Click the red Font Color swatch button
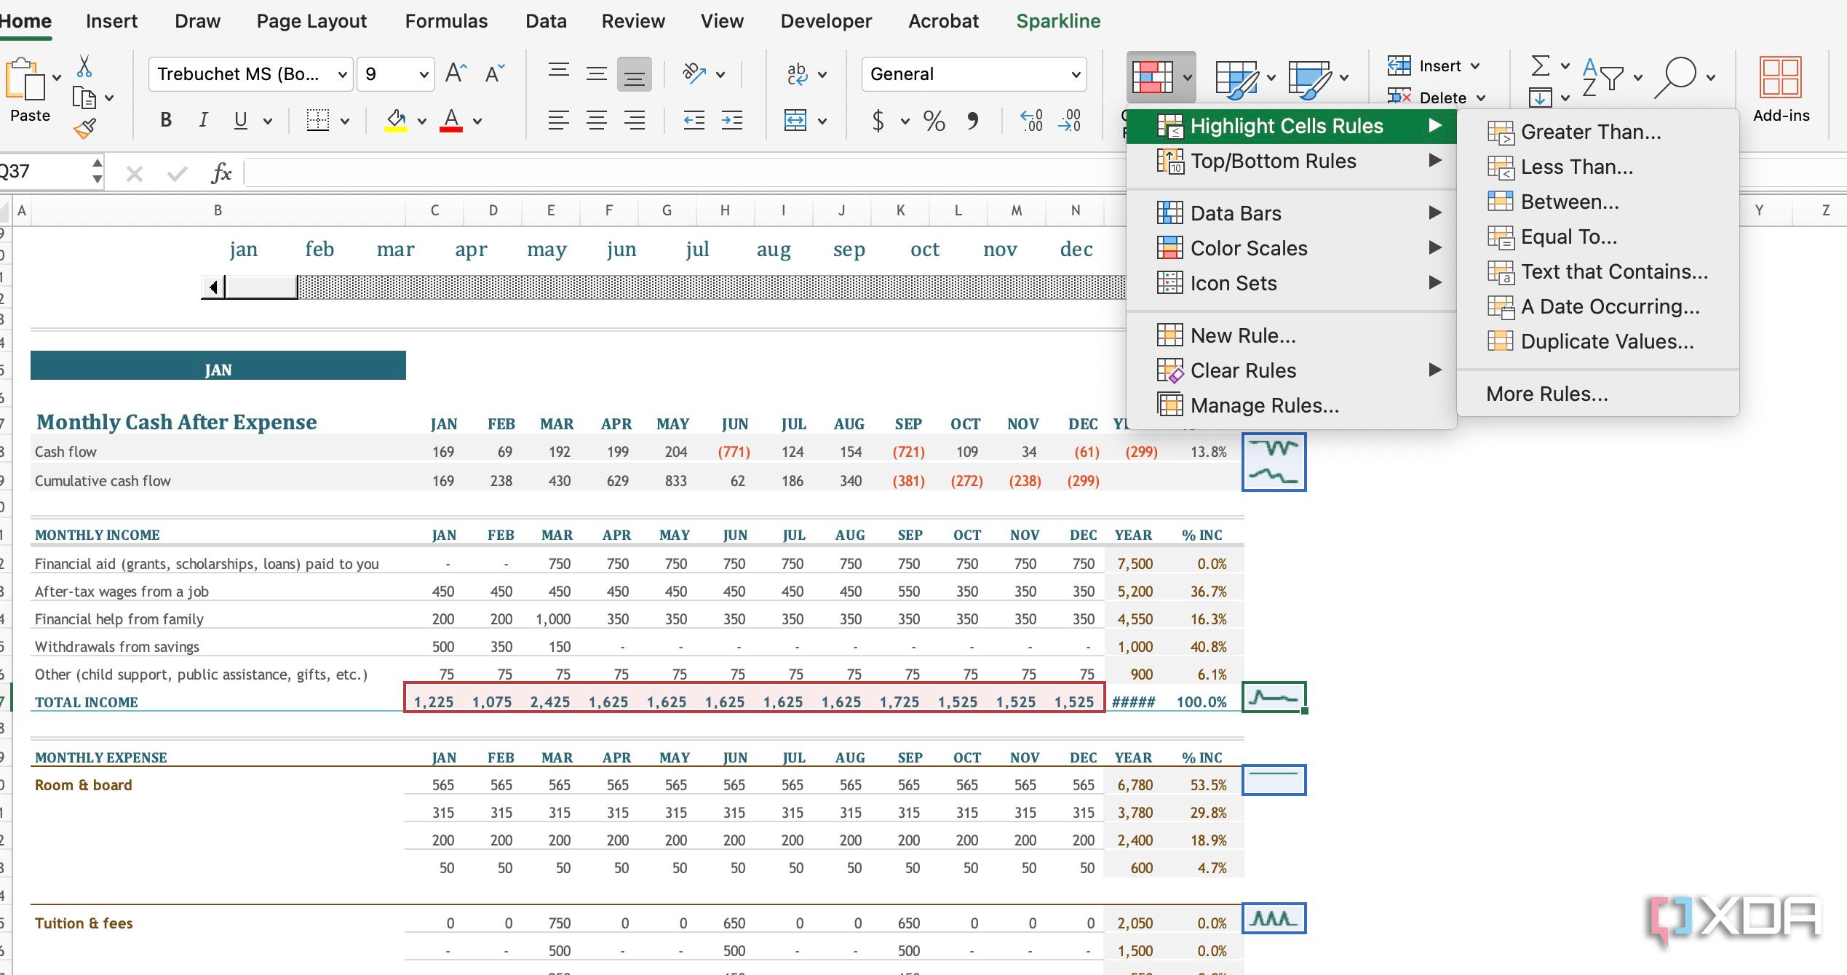 pos(451,120)
